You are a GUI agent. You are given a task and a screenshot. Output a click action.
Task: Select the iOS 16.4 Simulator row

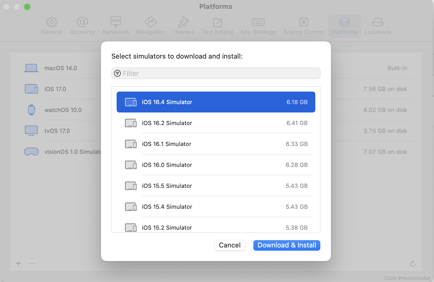point(216,102)
